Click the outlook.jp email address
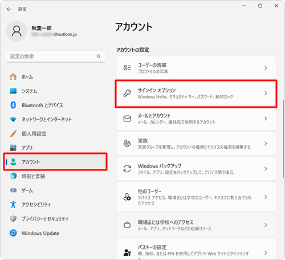This screenshot has height=260, width=285. (54, 34)
